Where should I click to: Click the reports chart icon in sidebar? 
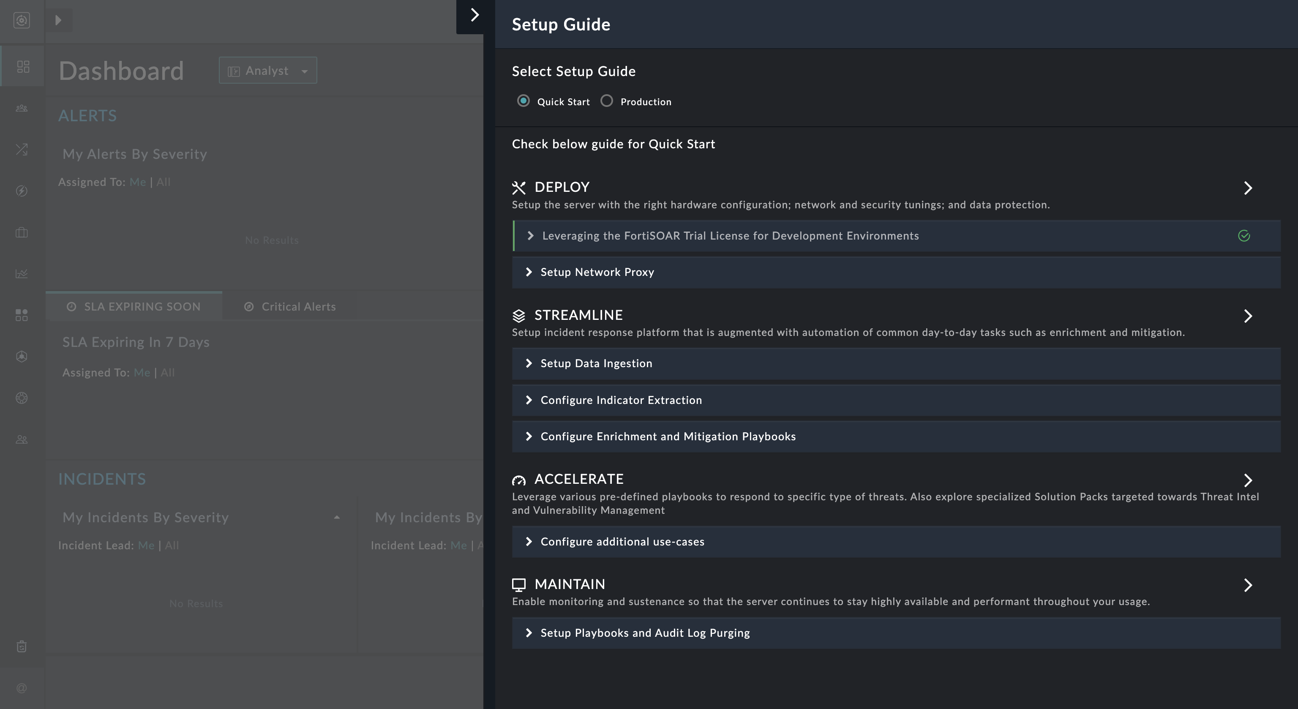pos(22,274)
